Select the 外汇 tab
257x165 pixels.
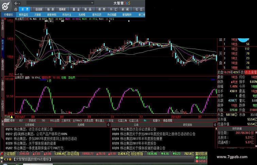click(114, 9)
